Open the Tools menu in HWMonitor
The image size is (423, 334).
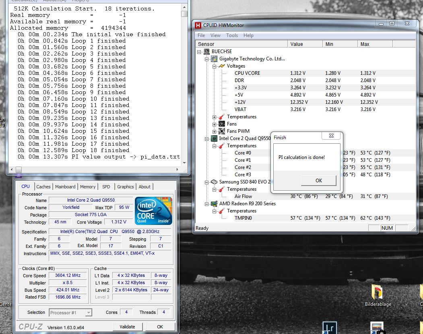click(x=232, y=35)
